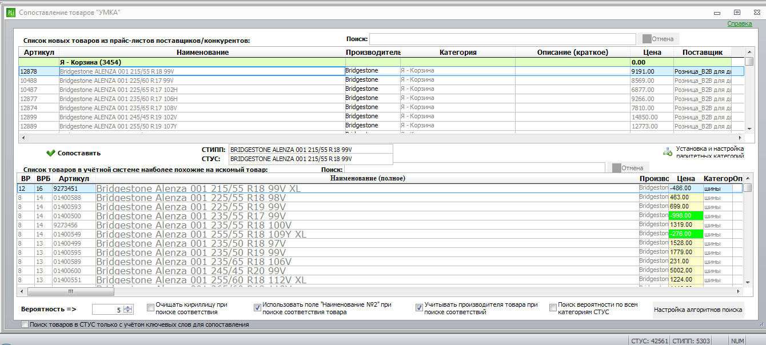Click the Вероятность number field

coord(107,310)
